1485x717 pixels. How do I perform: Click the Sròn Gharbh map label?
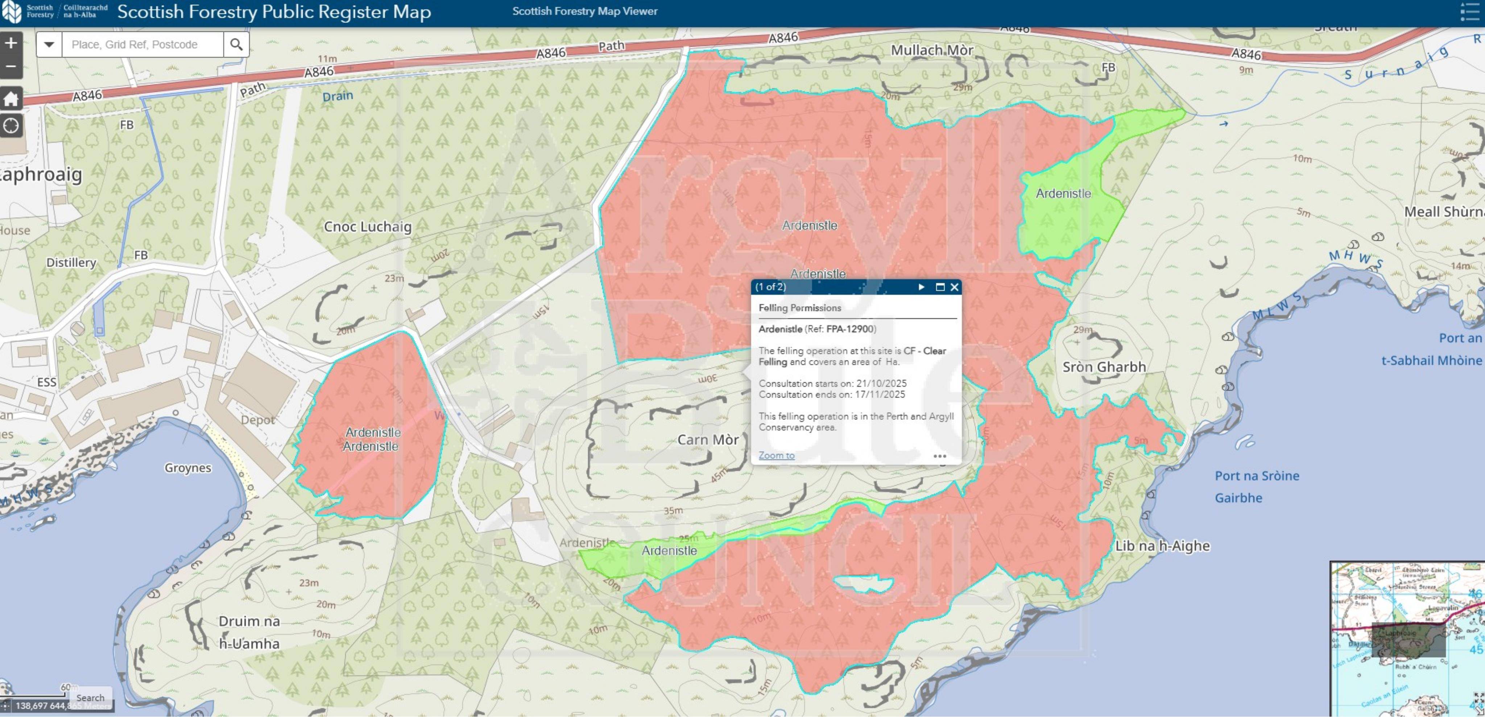point(1104,367)
